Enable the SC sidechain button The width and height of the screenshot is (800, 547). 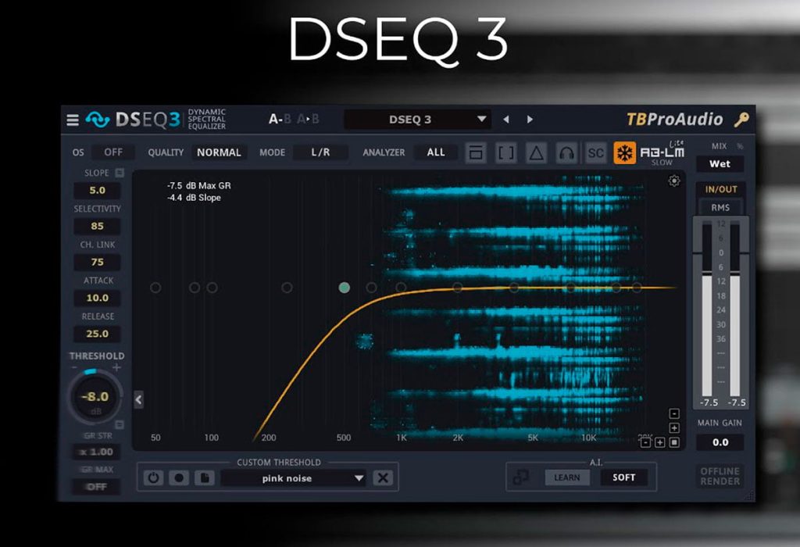(x=595, y=152)
